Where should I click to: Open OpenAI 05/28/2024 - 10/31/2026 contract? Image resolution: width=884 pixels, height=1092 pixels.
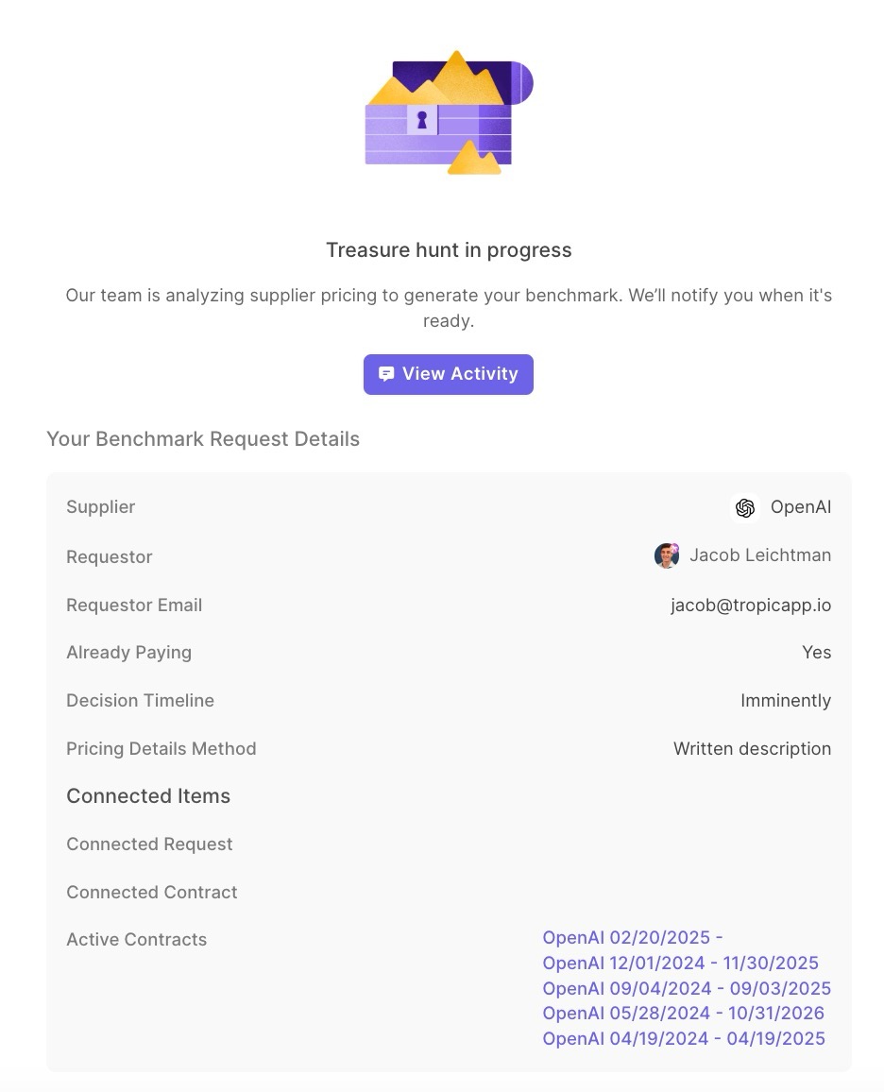684,1014
